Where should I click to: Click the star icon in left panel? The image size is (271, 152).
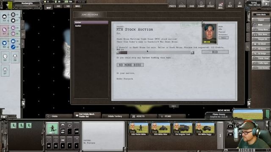coord(13,21)
